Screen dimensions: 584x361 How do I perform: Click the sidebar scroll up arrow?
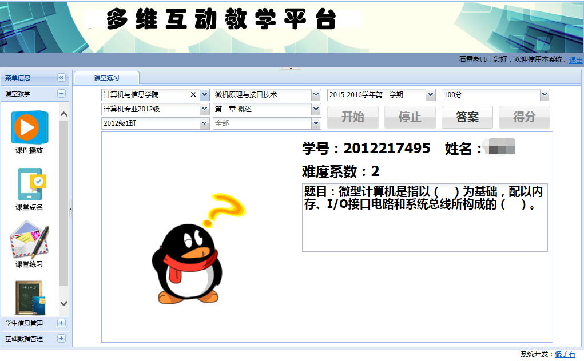pos(63,114)
